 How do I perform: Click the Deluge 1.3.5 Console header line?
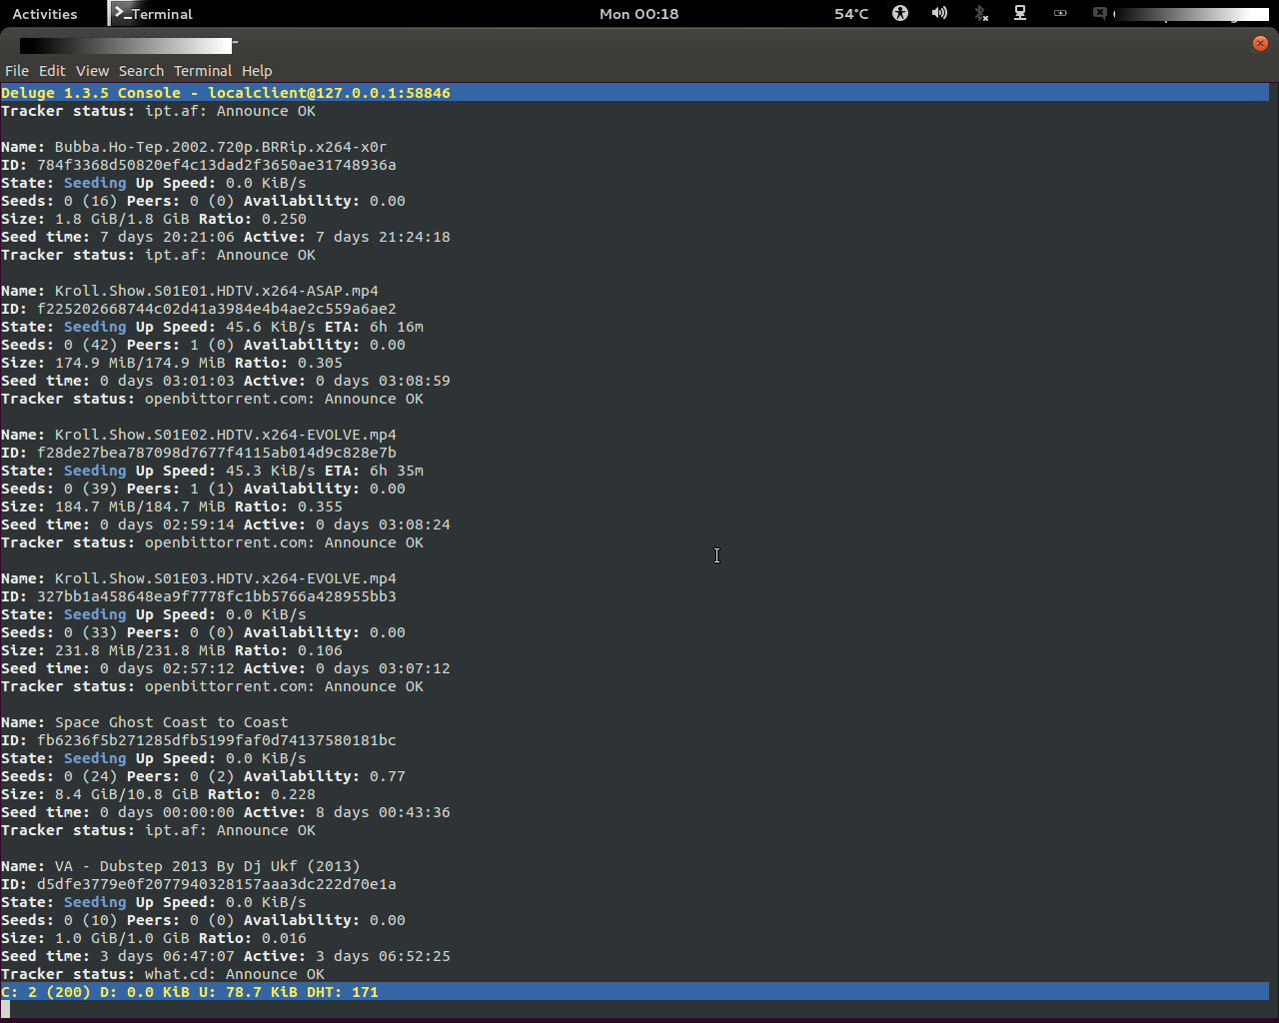coord(635,93)
